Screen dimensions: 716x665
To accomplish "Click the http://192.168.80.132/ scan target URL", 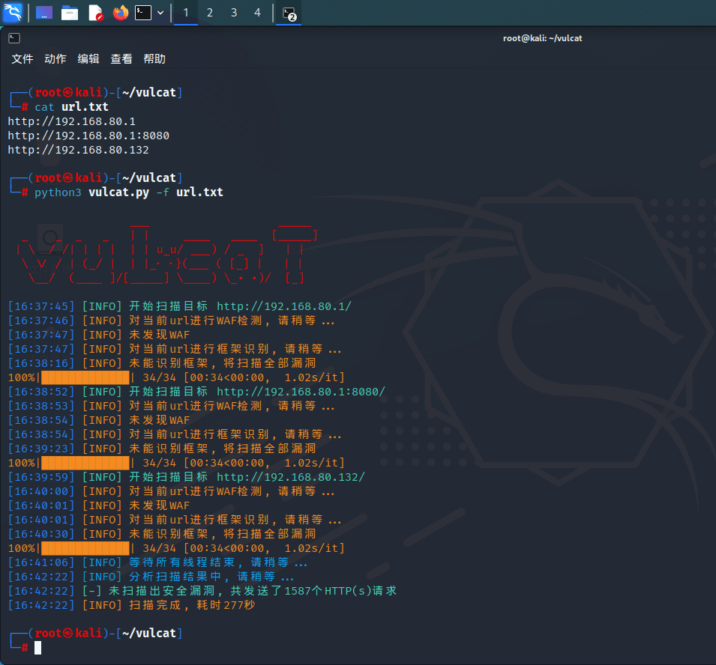I will [x=291, y=477].
